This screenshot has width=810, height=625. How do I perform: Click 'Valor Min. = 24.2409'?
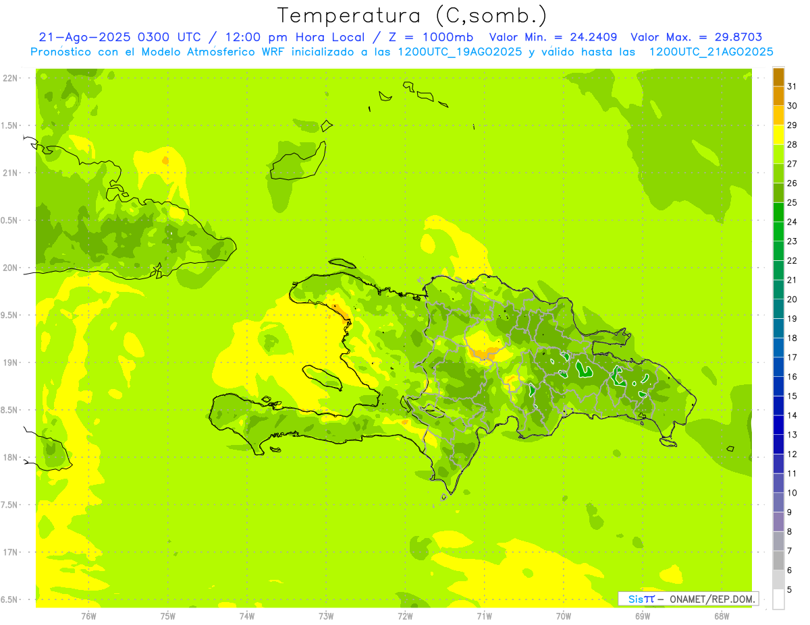pyautogui.click(x=553, y=37)
